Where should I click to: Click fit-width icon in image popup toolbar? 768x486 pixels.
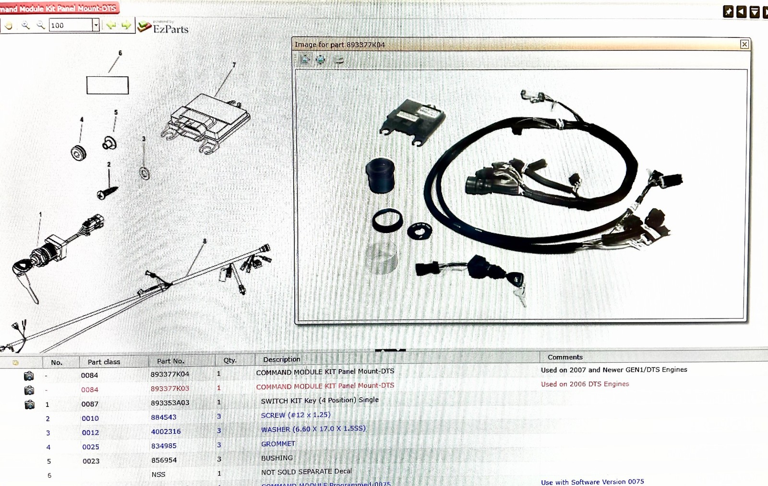click(x=321, y=59)
